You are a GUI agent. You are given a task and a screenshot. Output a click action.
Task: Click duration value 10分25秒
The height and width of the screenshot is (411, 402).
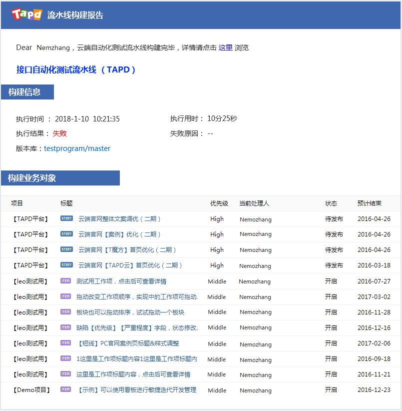click(x=222, y=118)
